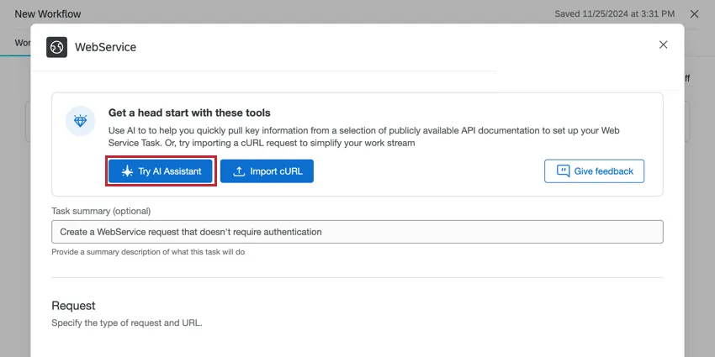Click the diamond icon in tools panel
Screen dimensions: 715x357
[x=80, y=122]
